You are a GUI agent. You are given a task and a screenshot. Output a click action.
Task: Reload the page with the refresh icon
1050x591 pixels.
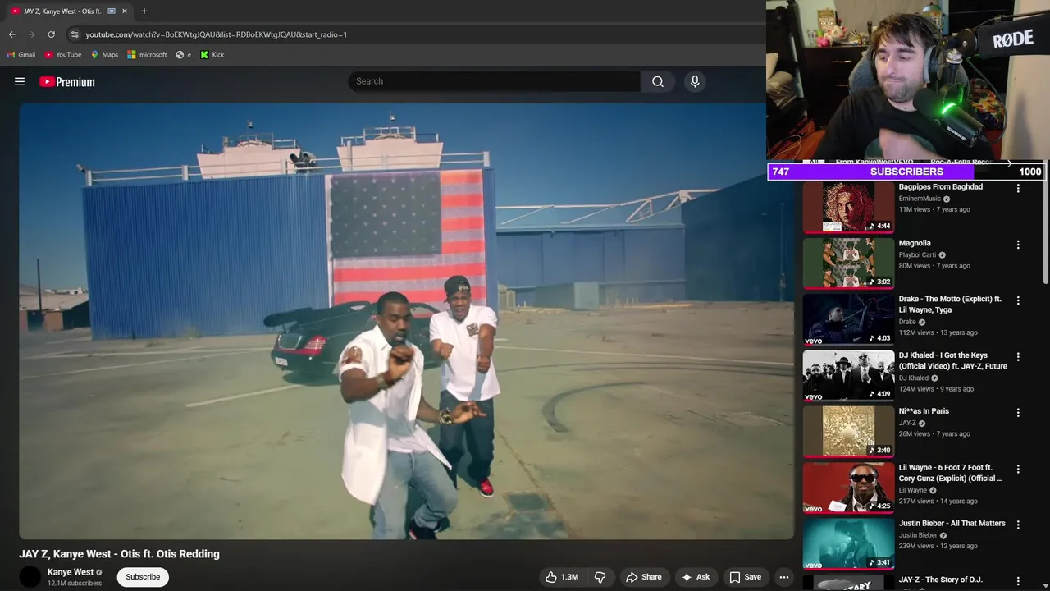[51, 34]
